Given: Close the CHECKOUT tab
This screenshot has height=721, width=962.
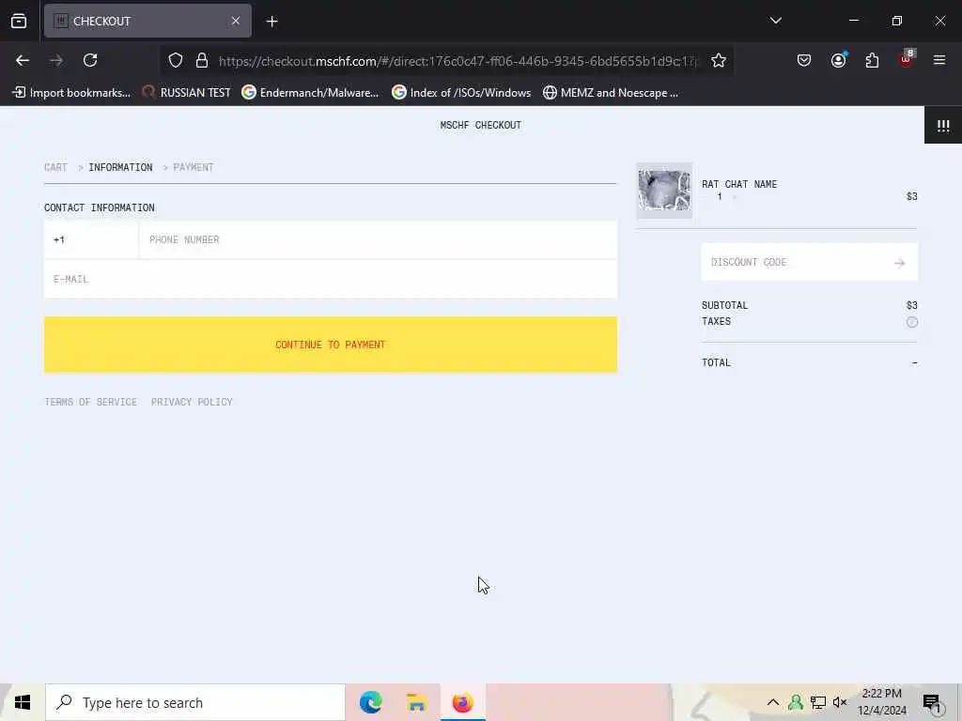Looking at the screenshot, I should [236, 22].
